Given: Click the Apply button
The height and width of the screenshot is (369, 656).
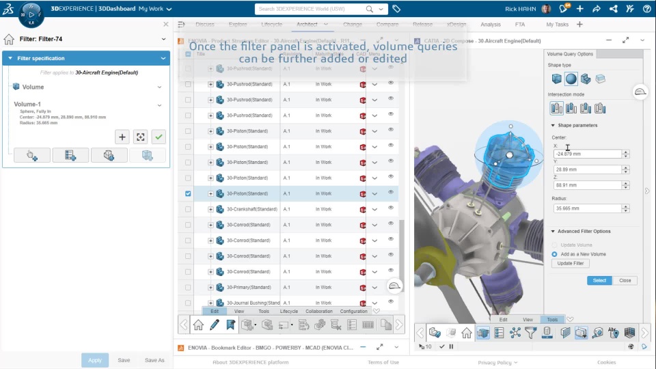Looking at the screenshot, I should coord(95,360).
